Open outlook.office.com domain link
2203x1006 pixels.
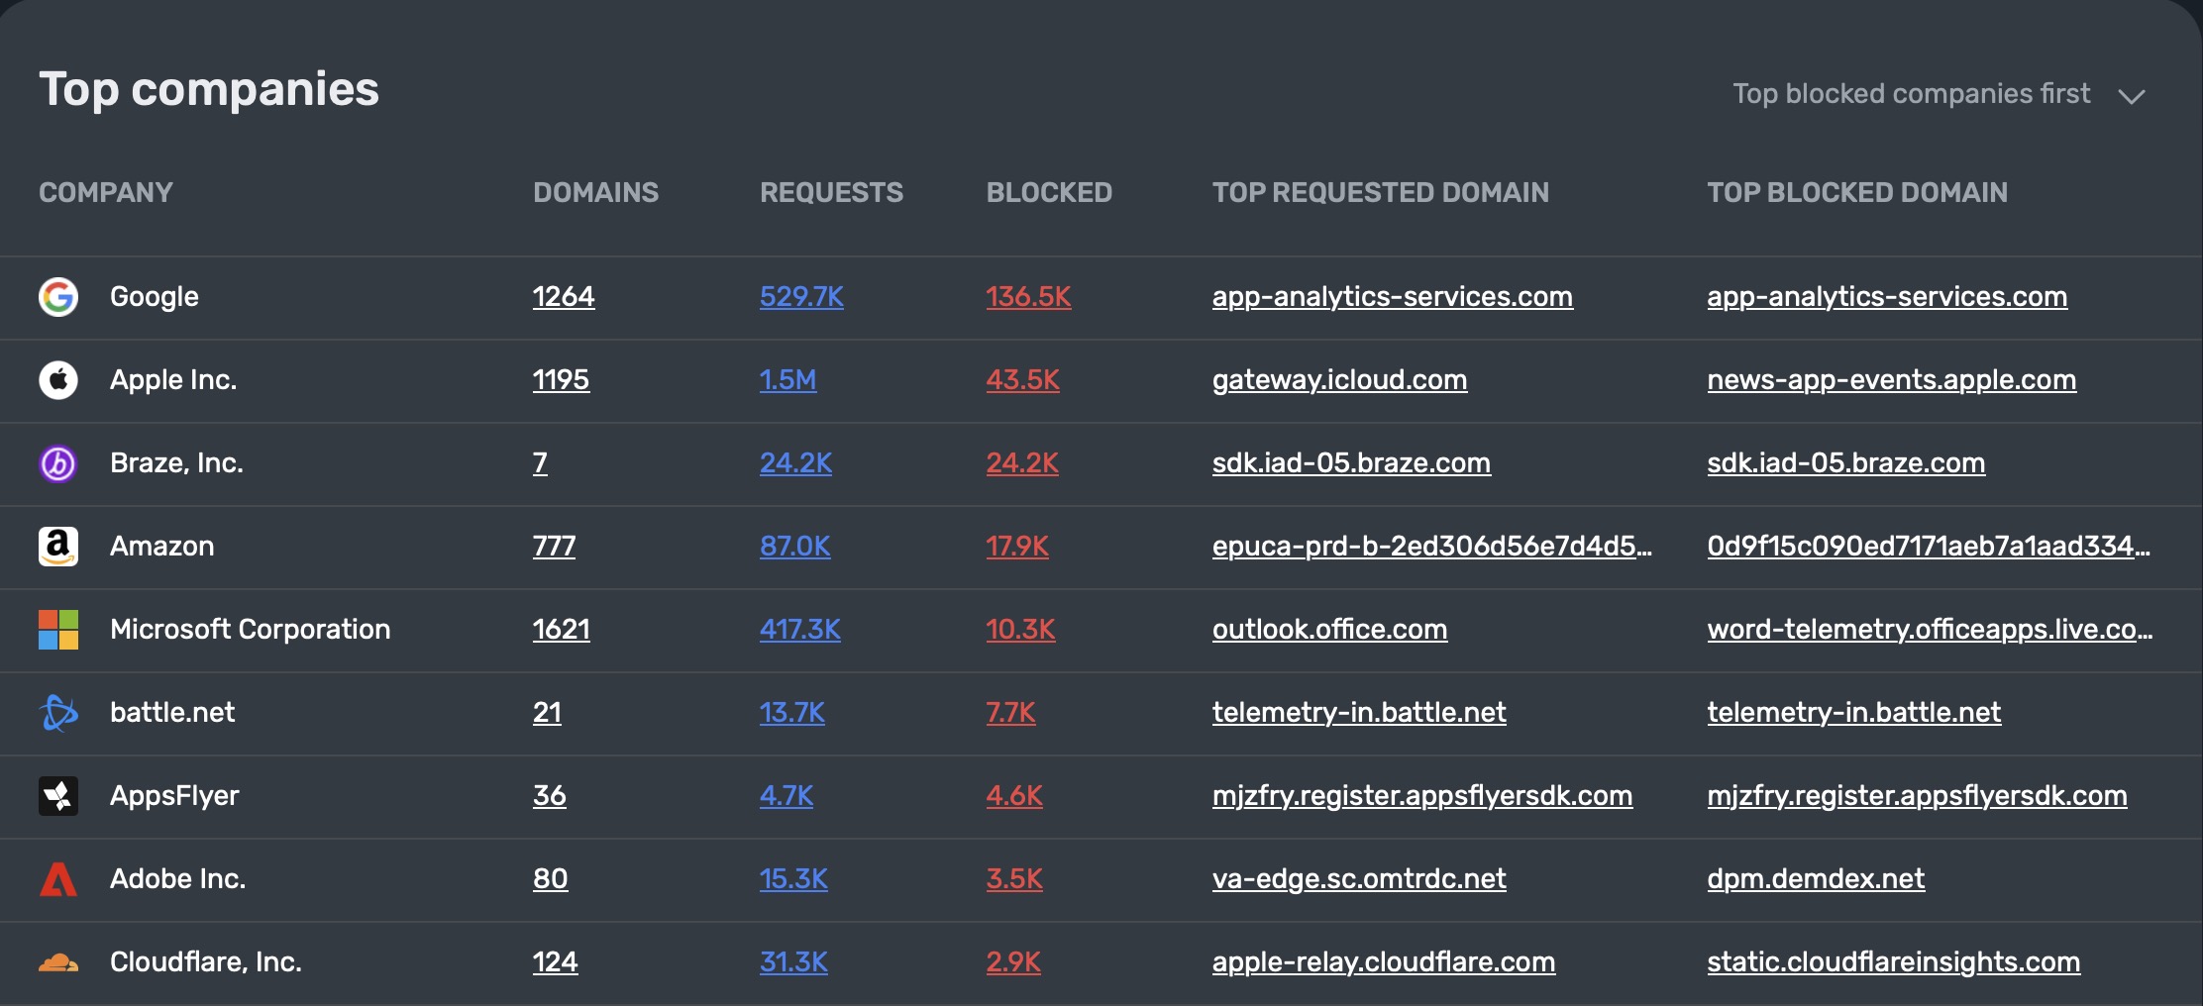(1330, 630)
